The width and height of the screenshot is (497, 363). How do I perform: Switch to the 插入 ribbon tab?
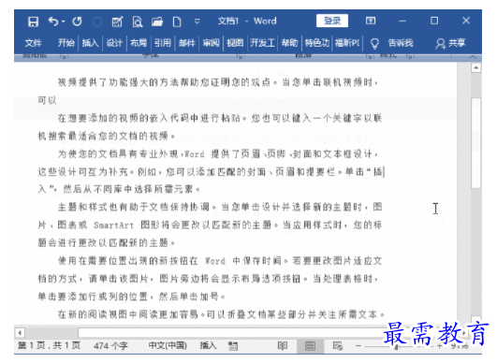point(91,43)
